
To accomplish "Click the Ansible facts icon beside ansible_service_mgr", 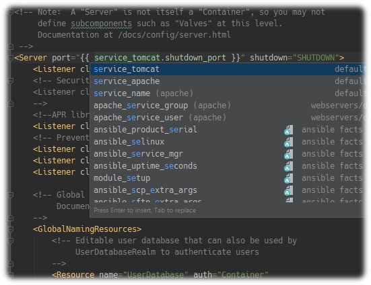I will pyautogui.click(x=288, y=154).
